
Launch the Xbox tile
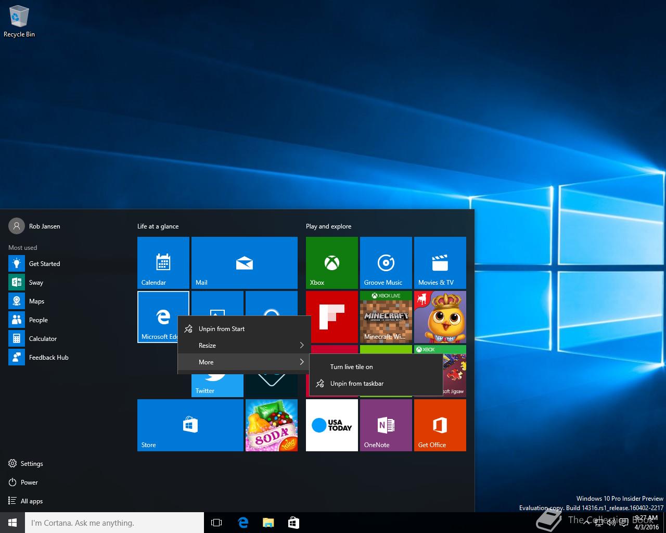click(332, 263)
